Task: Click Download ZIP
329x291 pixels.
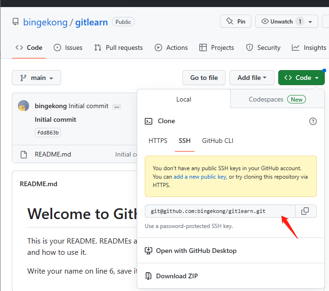Action: click(172, 276)
